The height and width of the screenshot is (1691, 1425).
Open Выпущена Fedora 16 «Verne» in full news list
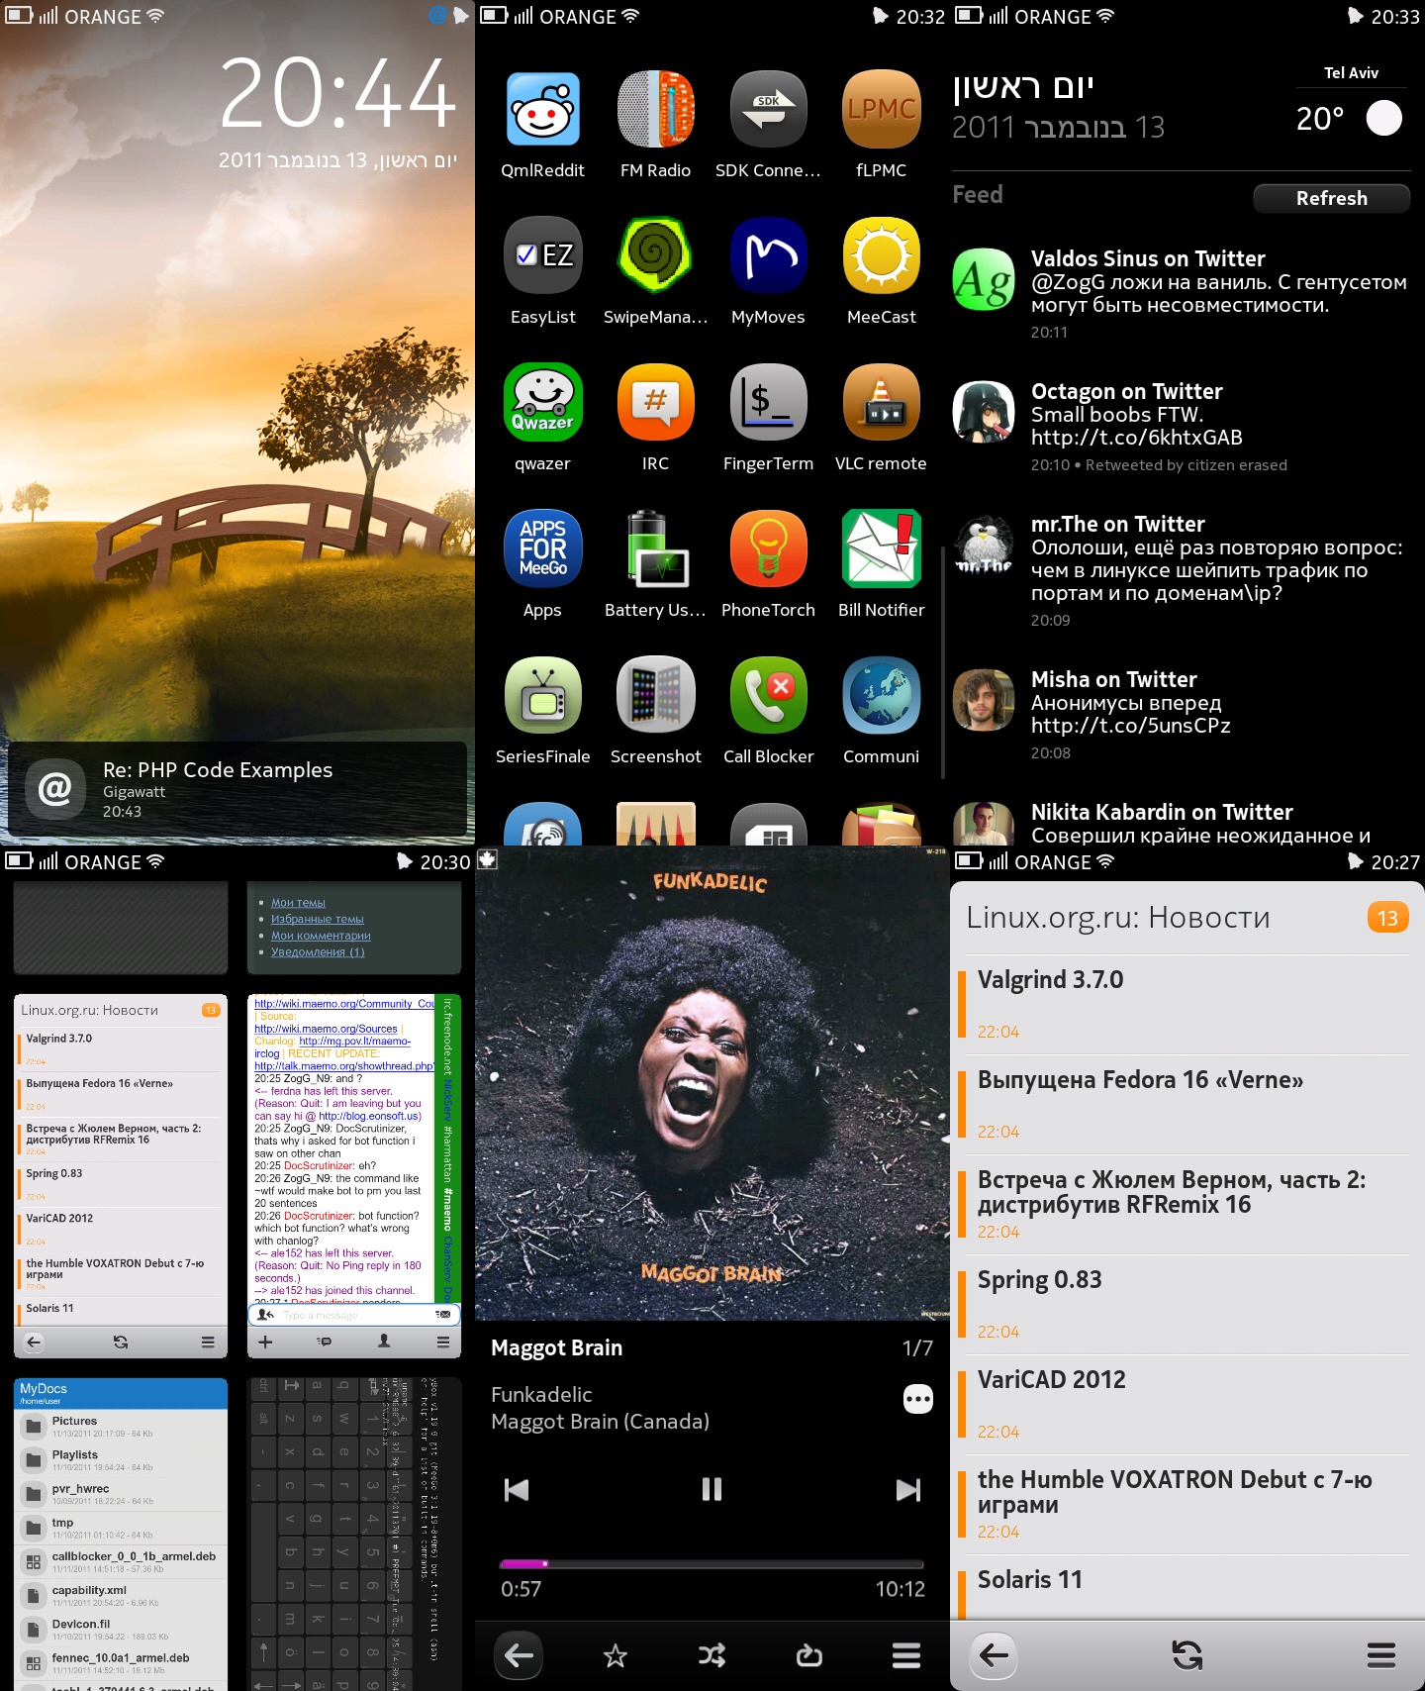(x=1186, y=1104)
